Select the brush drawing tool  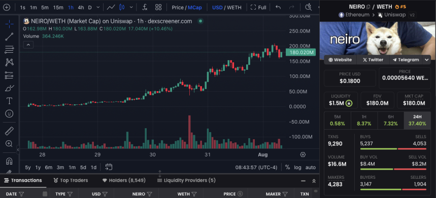(x=9, y=88)
